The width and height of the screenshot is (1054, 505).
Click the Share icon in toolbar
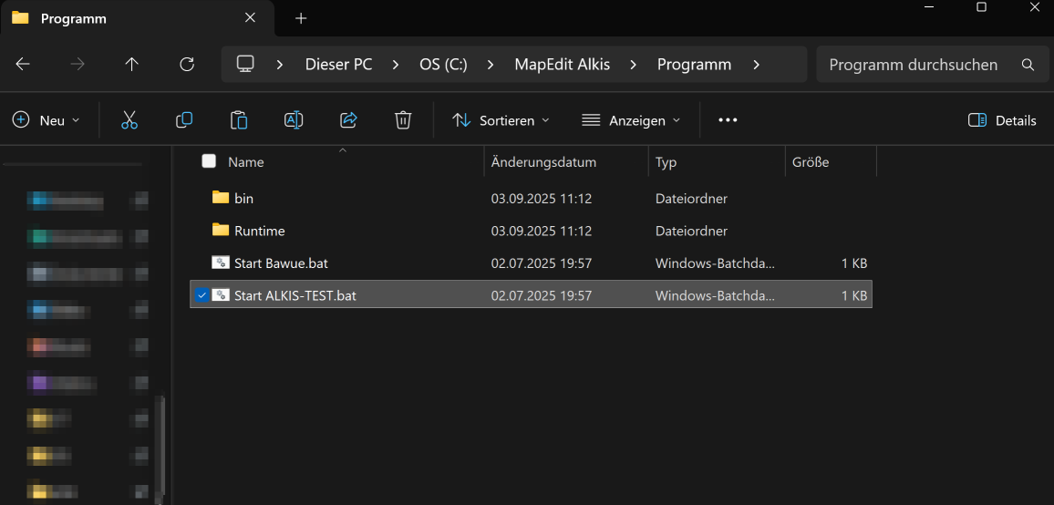348,120
